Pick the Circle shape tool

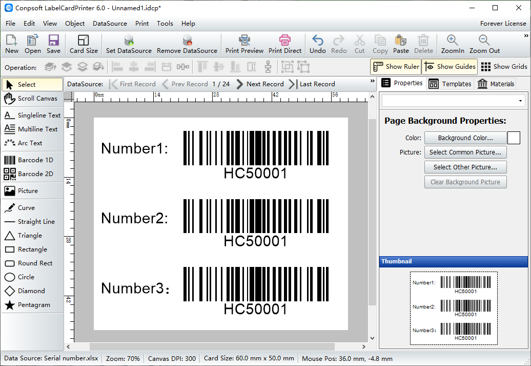(31, 277)
